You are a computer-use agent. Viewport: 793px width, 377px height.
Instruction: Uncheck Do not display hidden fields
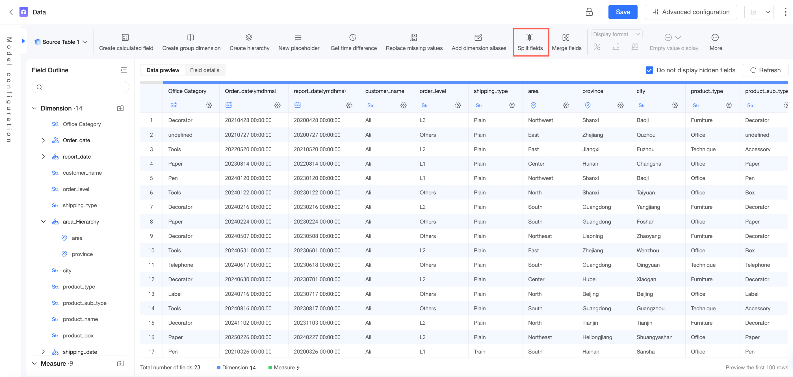(649, 70)
